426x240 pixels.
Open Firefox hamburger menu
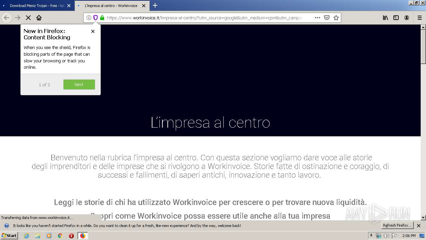click(x=419, y=18)
